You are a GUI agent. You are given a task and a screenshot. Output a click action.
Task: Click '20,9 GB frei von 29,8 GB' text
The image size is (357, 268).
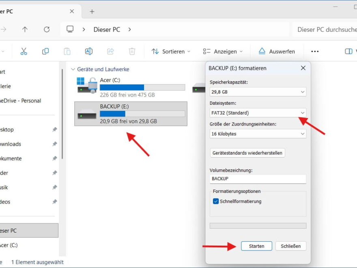pos(129,121)
